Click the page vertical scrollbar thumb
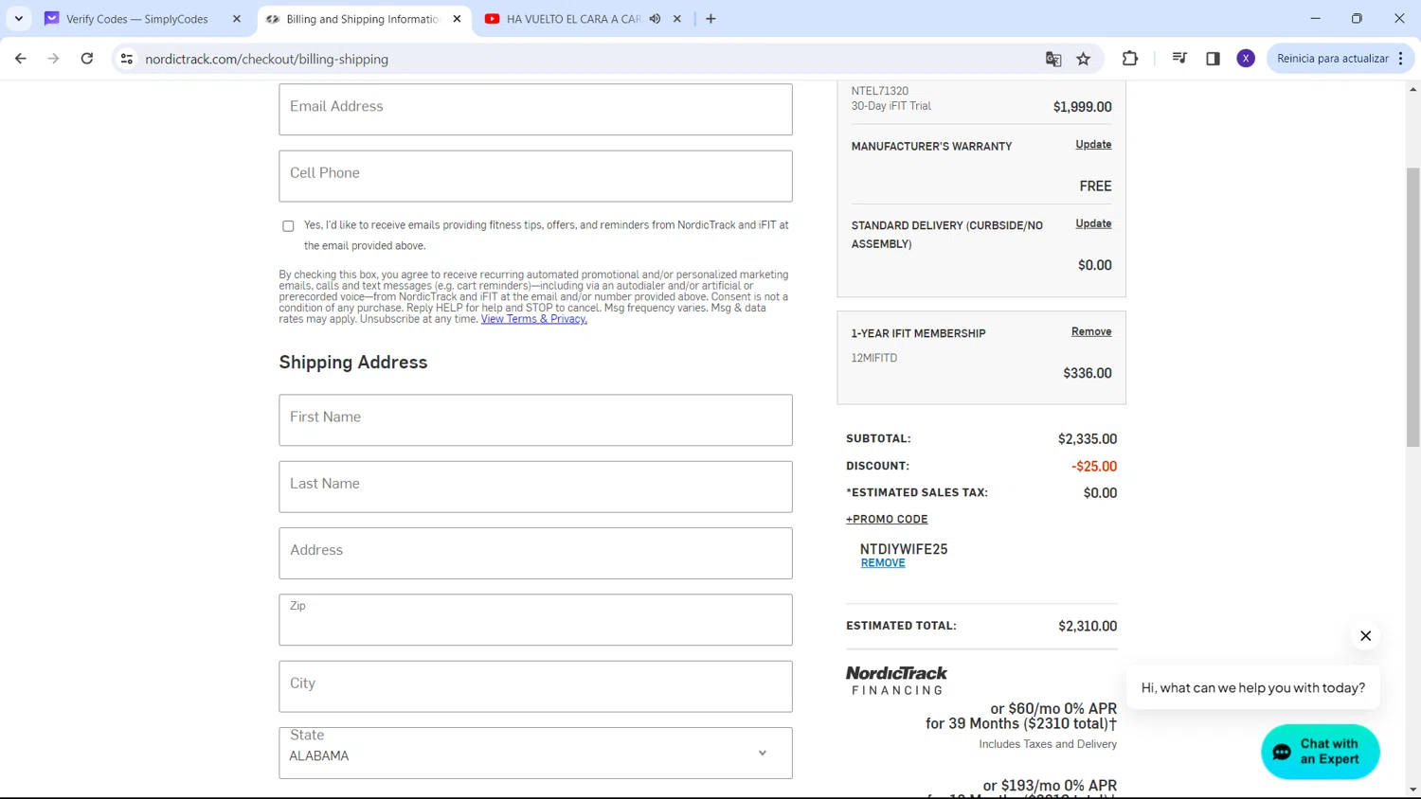The height and width of the screenshot is (799, 1421). click(1412, 308)
